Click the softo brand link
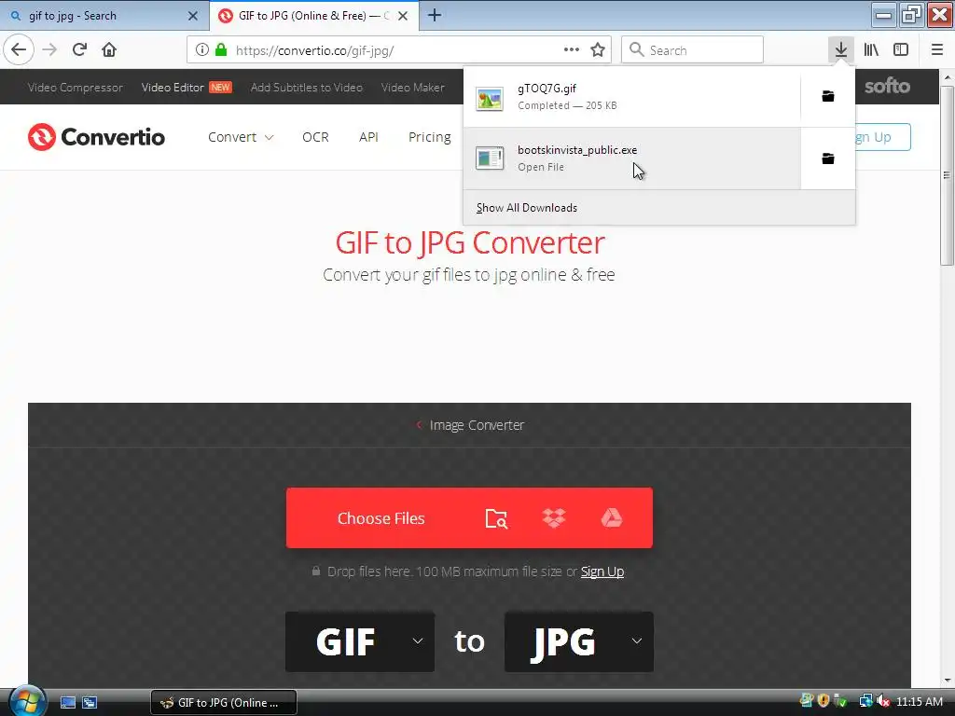Viewport: 955px width, 716px height. coord(887,87)
